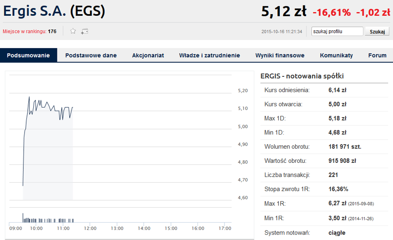Add Ergis to portfolio wallet icon
The height and width of the screenshot is (240, 393).
point(84,31)
